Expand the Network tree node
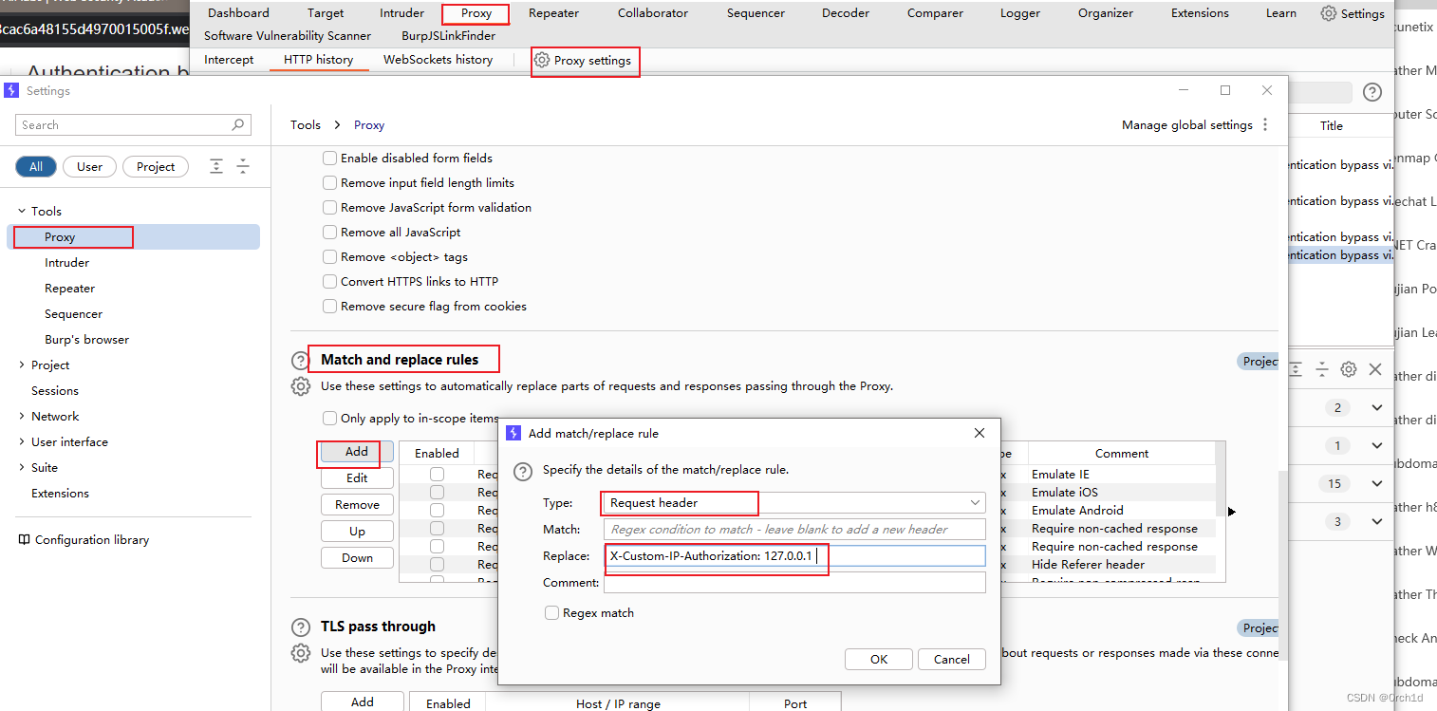 pyautogui.click(x=23, y=417)
